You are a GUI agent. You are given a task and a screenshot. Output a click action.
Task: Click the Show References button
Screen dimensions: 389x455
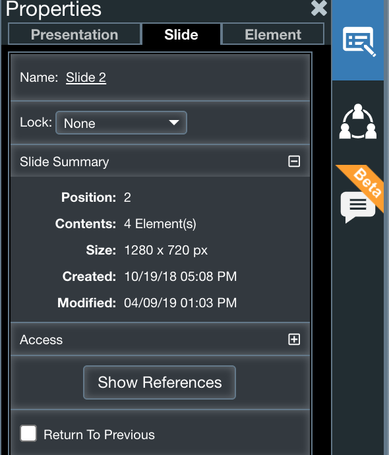coord(160,382)
